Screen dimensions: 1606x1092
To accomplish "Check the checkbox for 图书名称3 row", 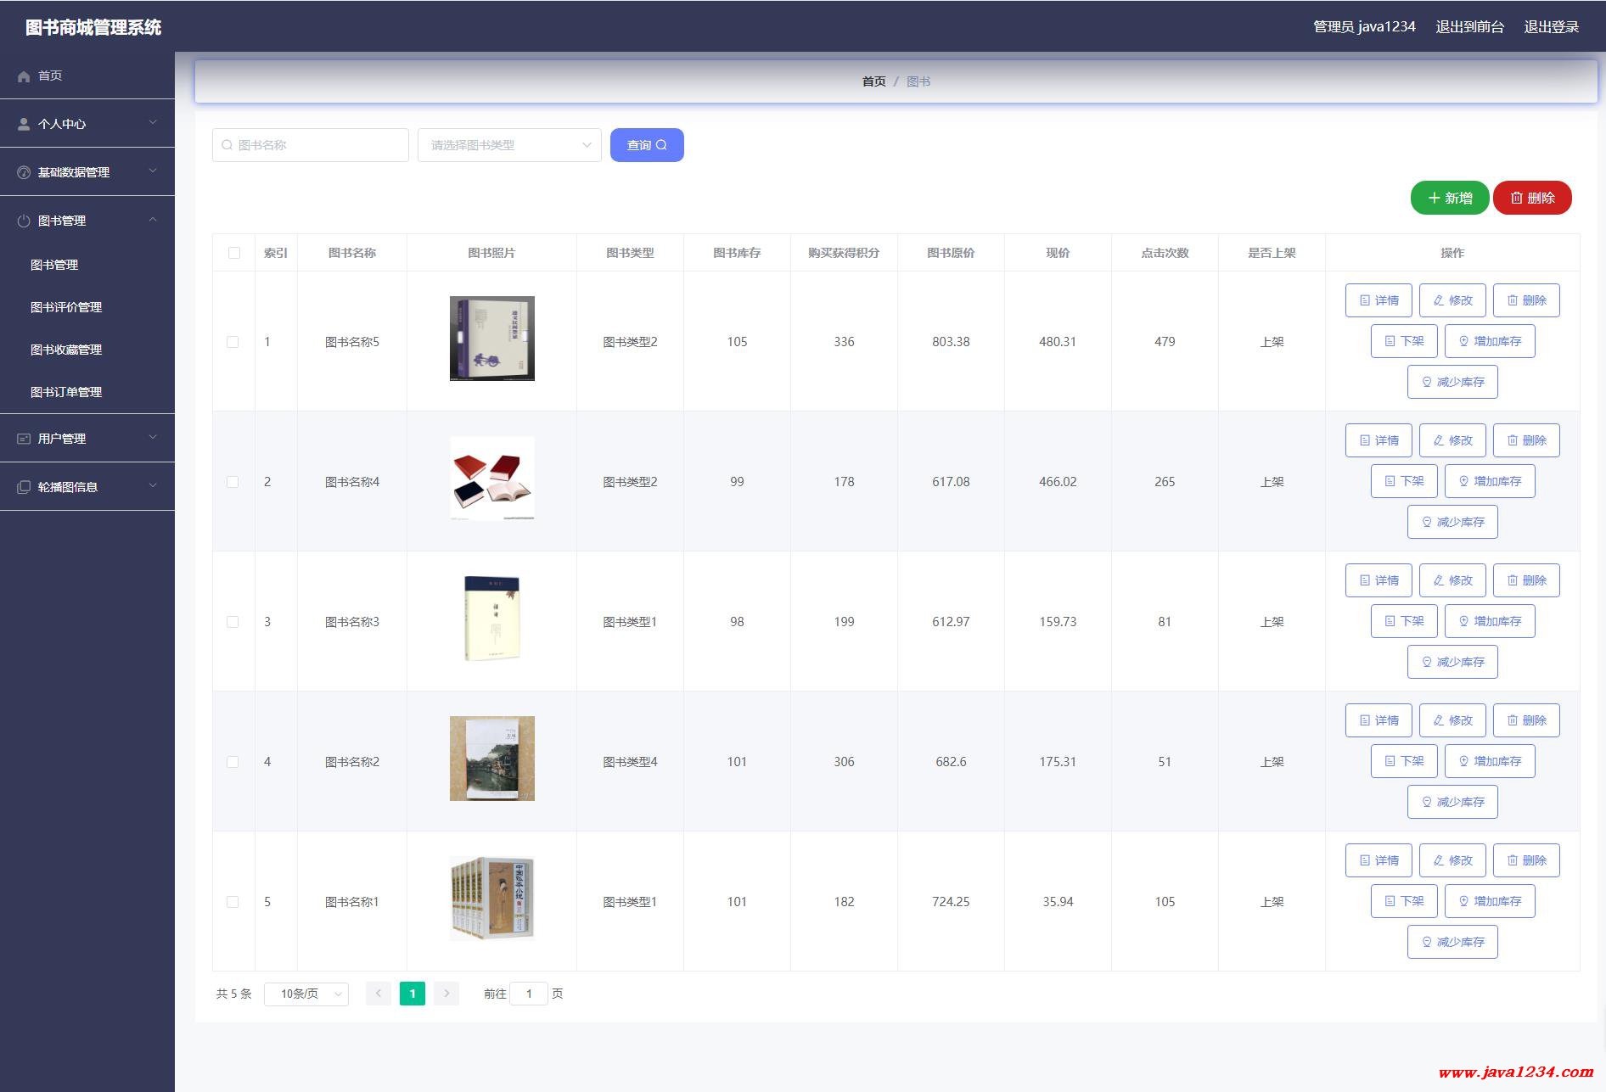I will 233,622.
